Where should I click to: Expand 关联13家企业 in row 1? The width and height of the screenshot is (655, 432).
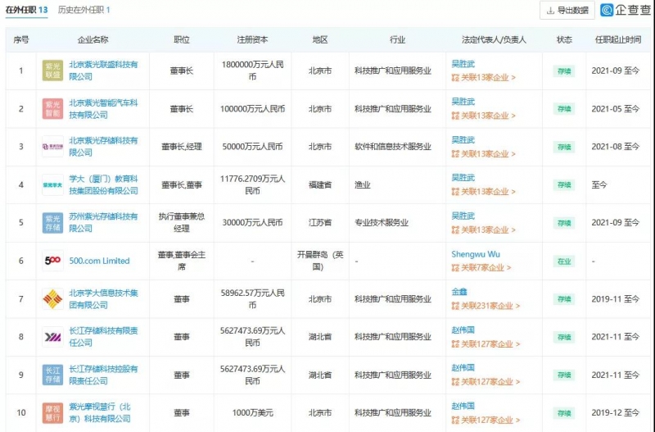point(483,77)
